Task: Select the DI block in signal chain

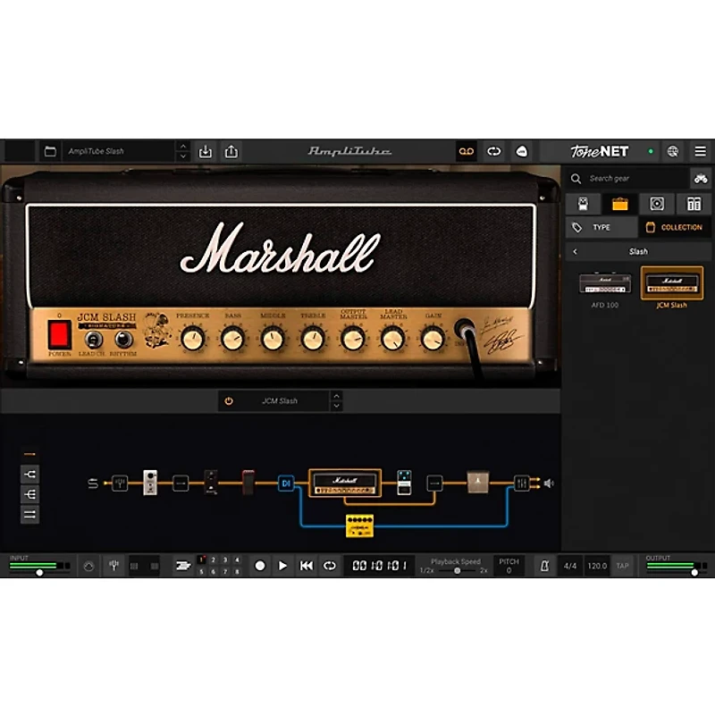Action: tap(286, 483)
